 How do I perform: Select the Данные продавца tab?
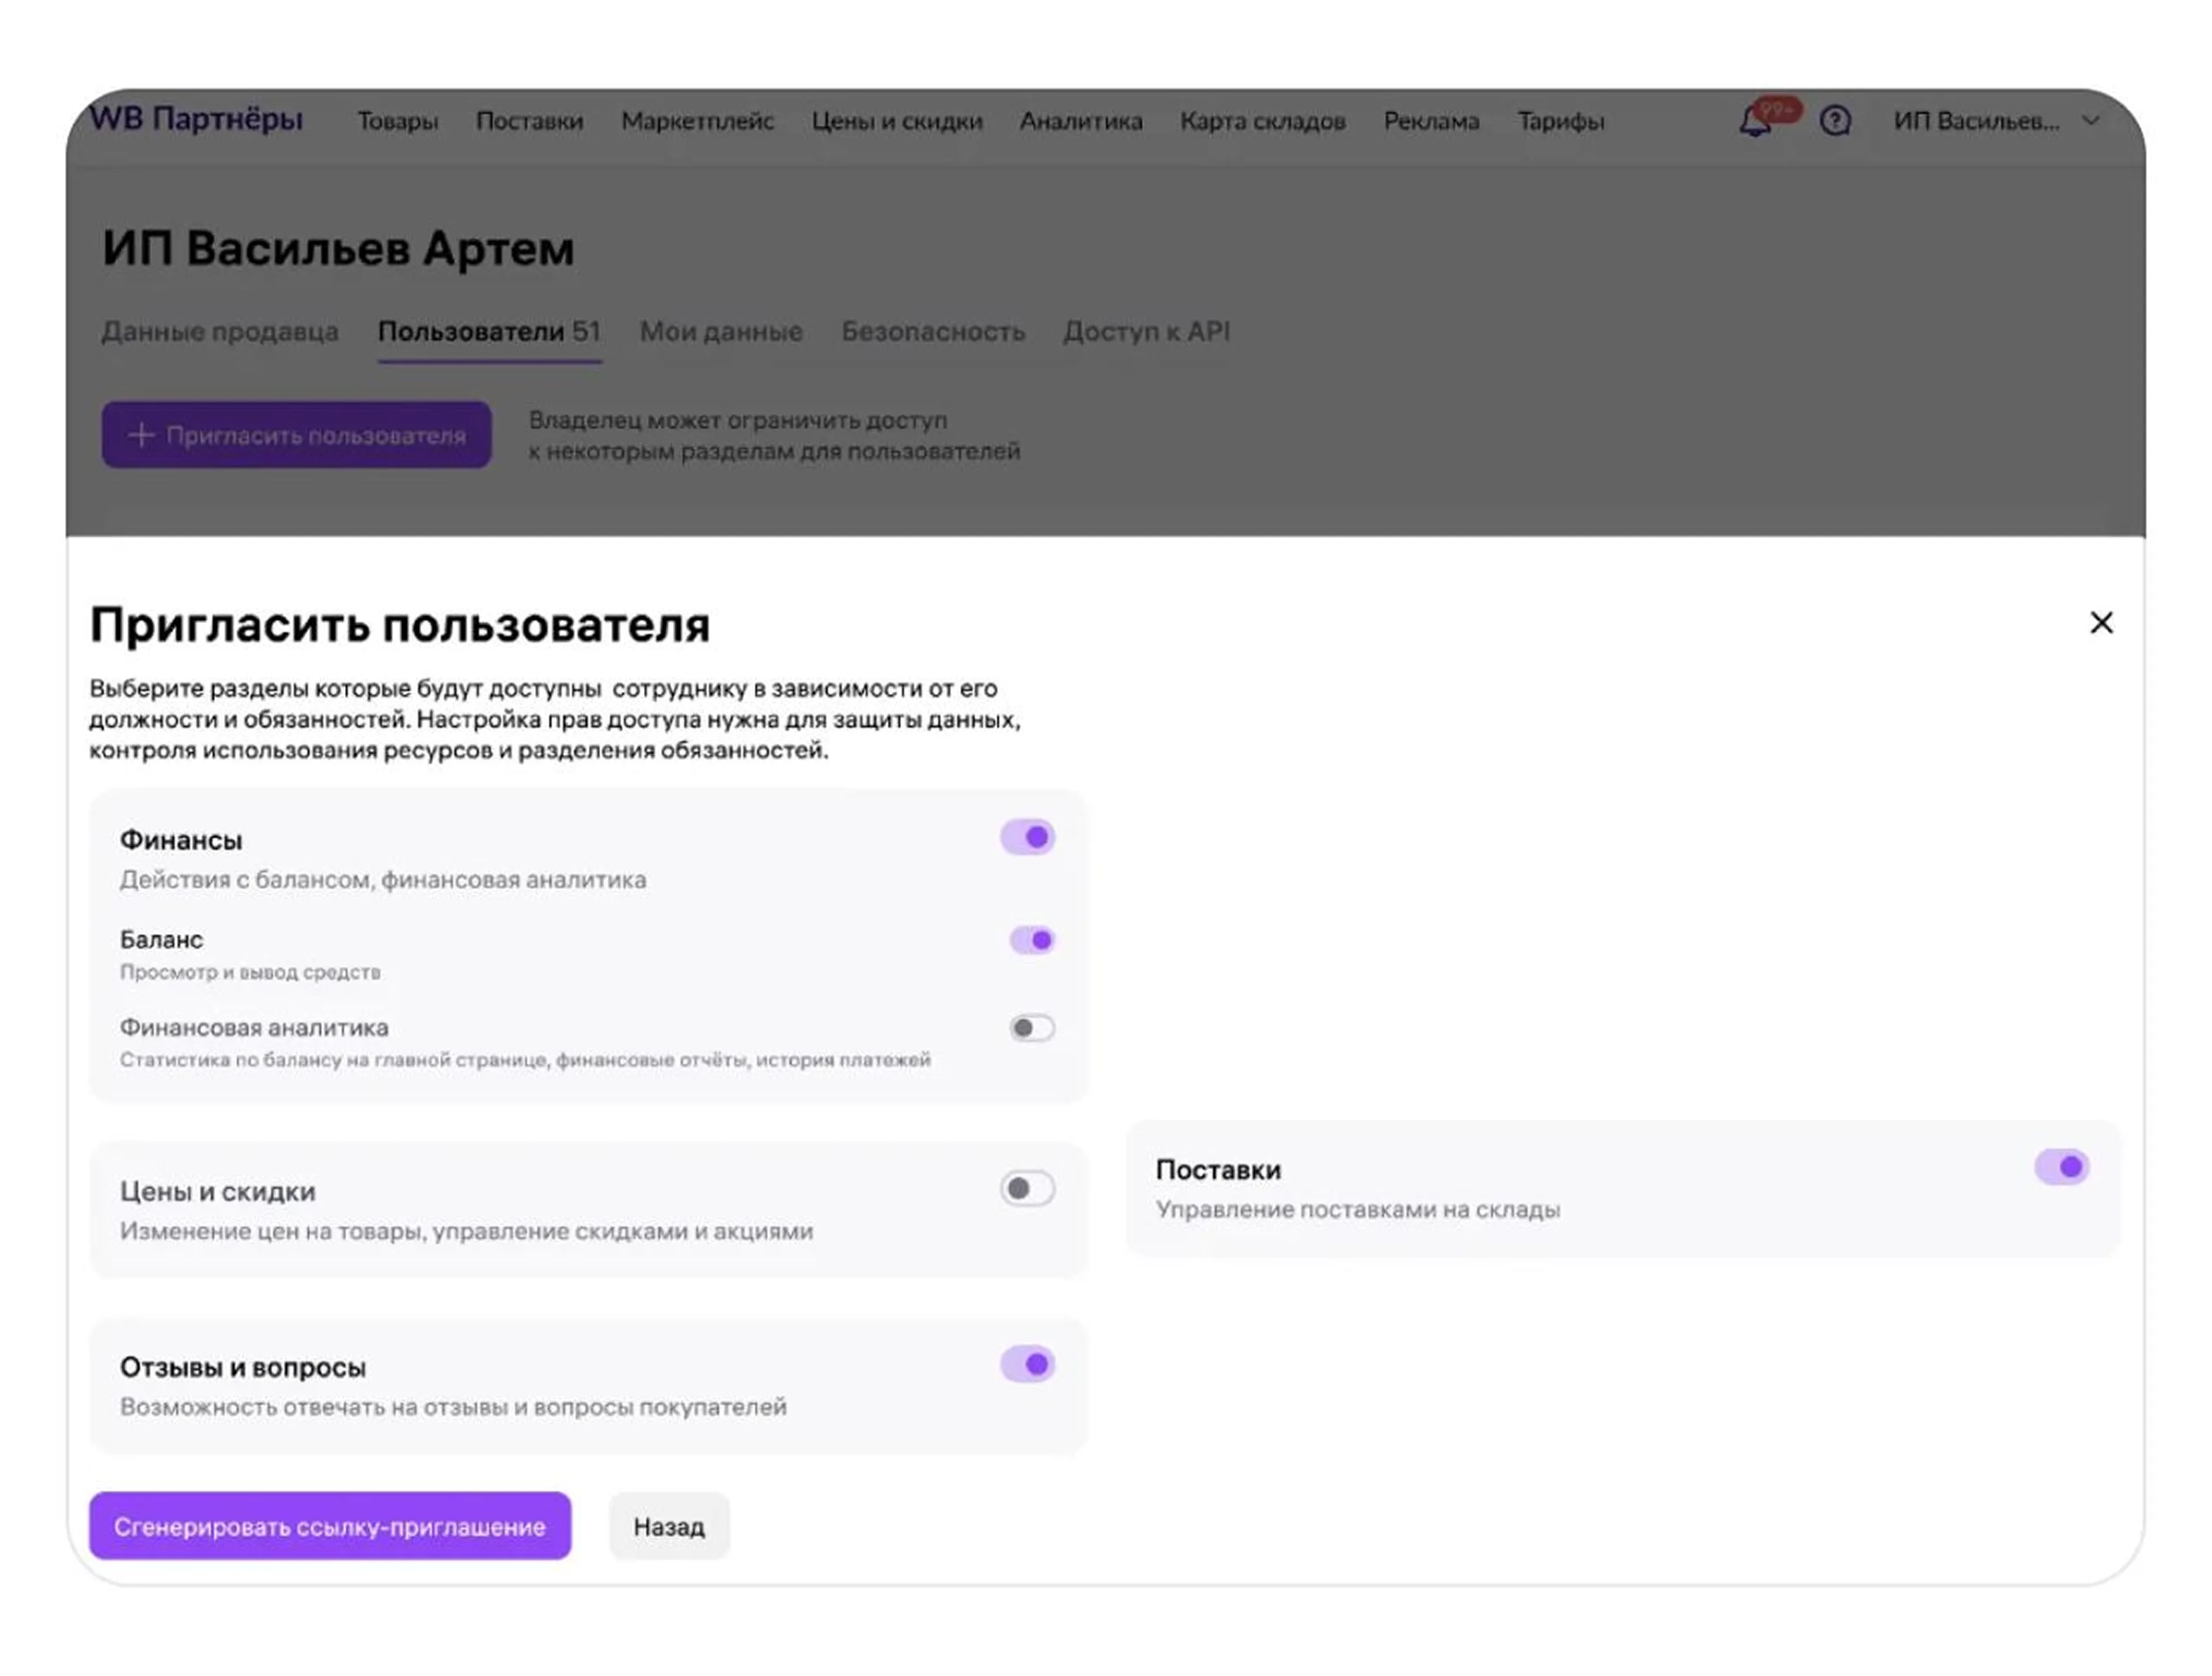[x=220, y=332]
